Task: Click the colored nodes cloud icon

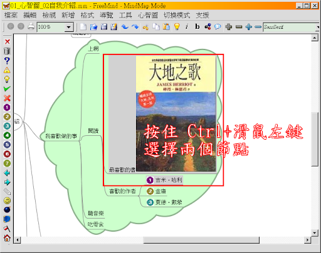Action: (x=208, y=27)
